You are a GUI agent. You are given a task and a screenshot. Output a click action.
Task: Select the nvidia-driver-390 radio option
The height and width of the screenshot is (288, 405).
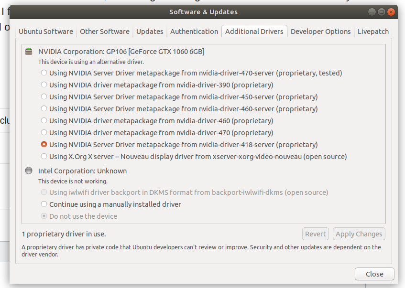[44, 85]
